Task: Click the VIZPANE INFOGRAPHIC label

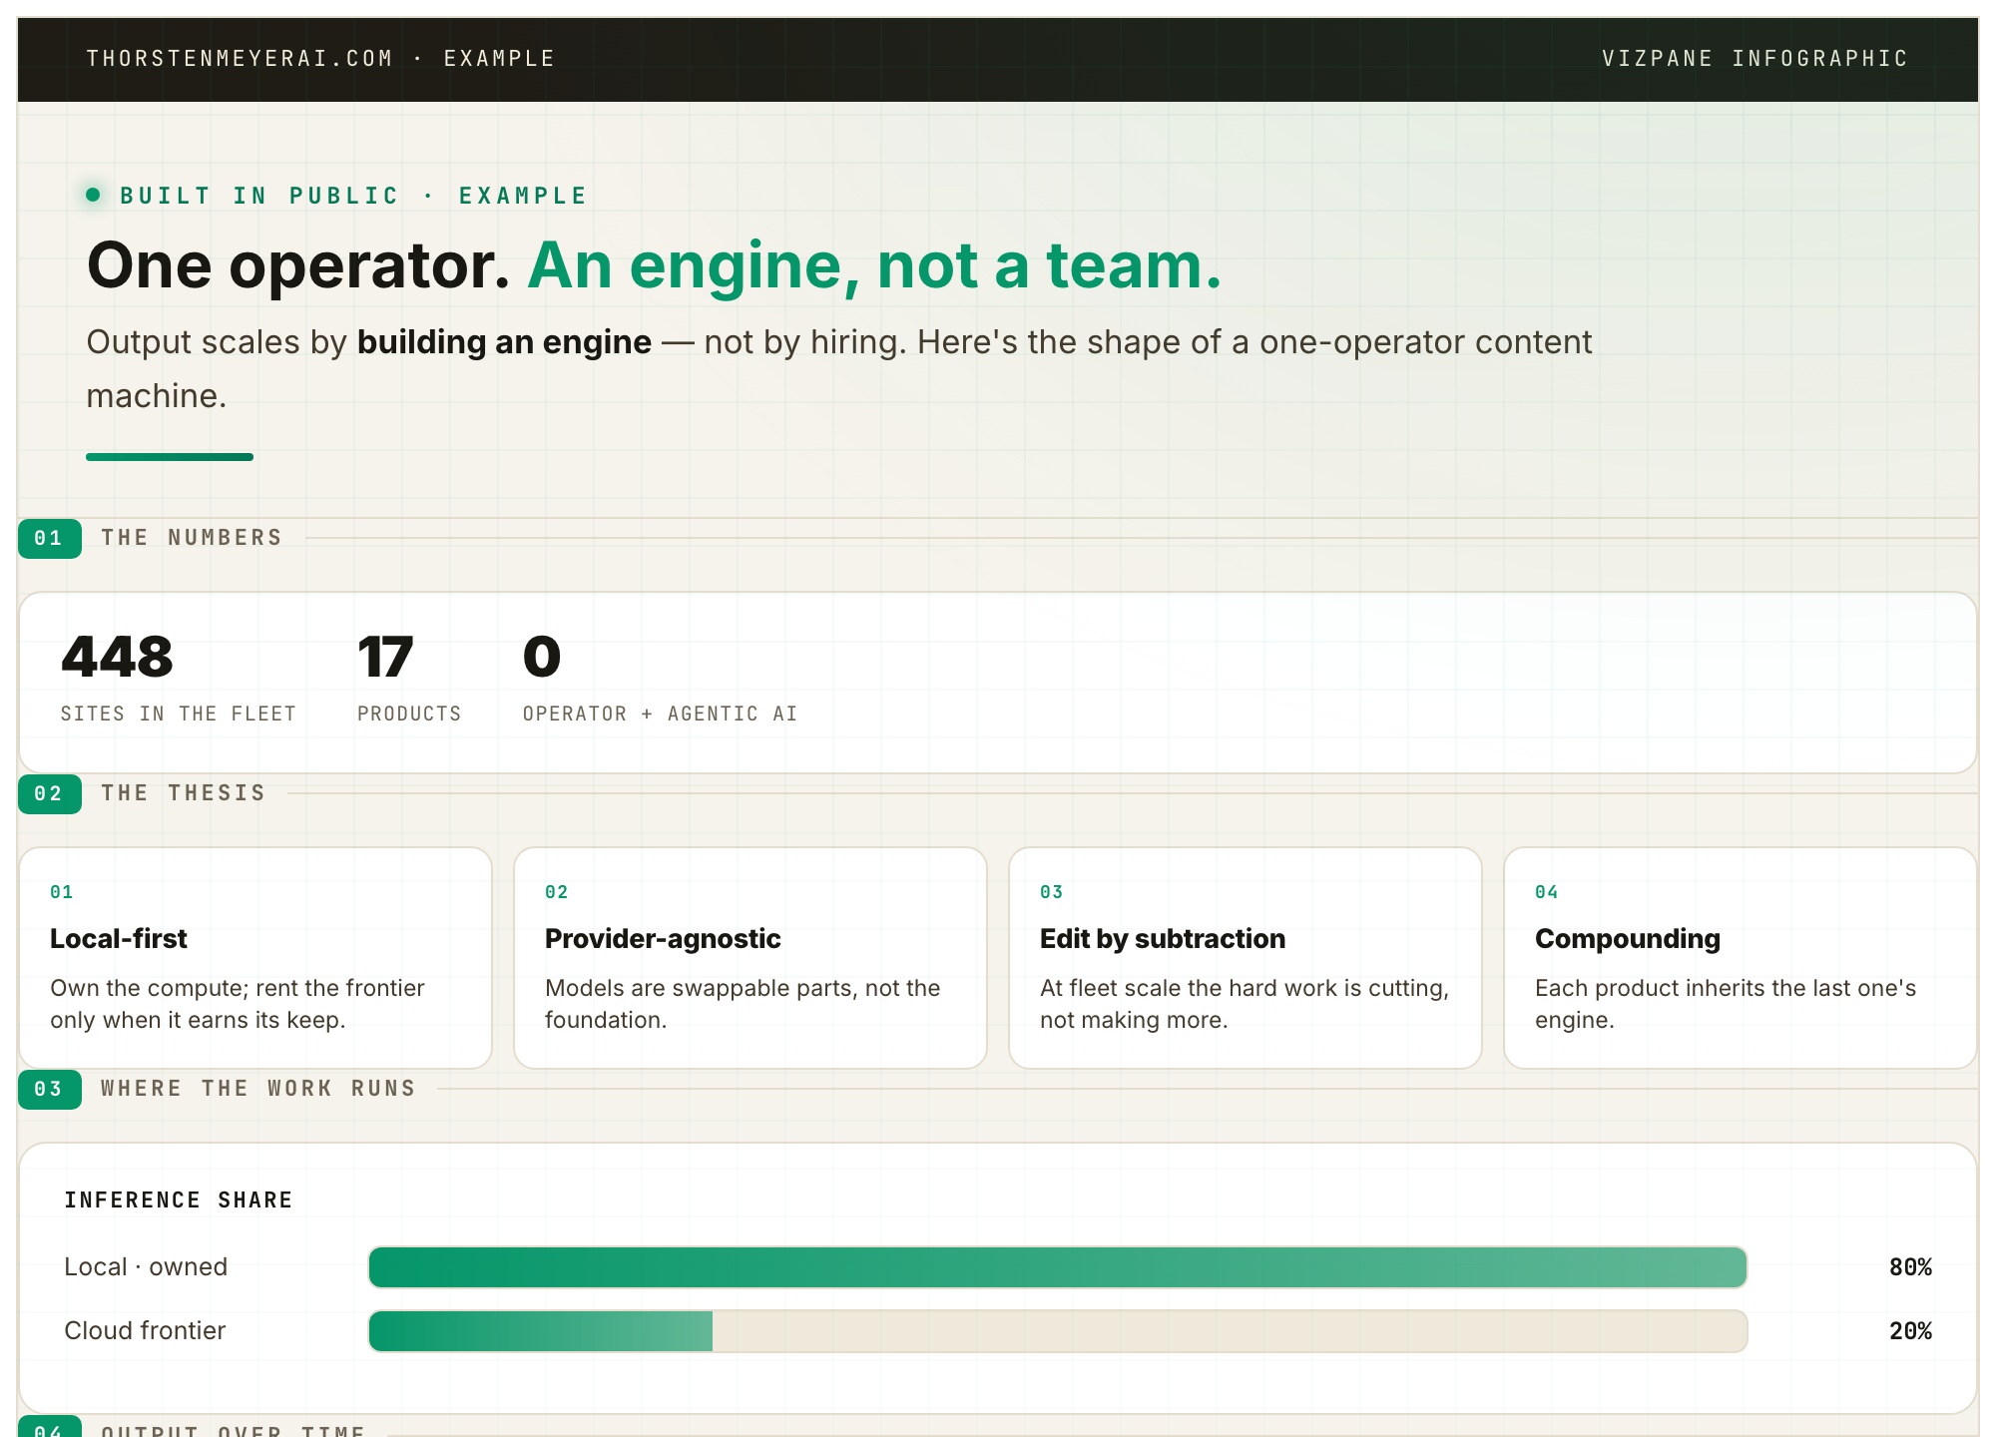Action: pos(1754,59)
